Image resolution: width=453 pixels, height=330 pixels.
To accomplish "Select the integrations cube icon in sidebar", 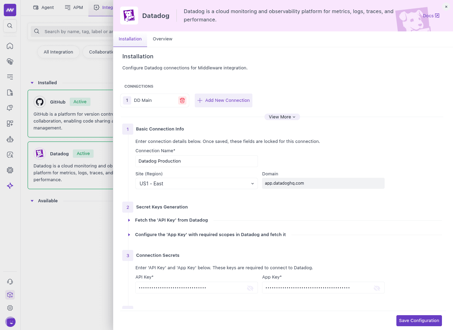I will click(x=10, y=295).
